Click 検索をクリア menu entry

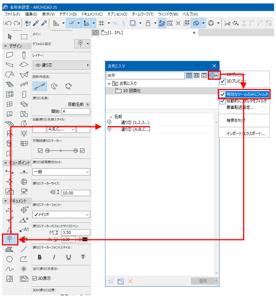236,120
